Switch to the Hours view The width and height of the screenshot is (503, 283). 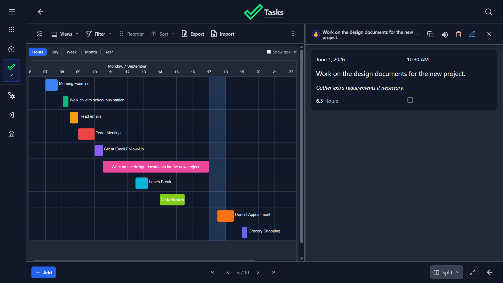pyautogui.click(x=38, y=52)
